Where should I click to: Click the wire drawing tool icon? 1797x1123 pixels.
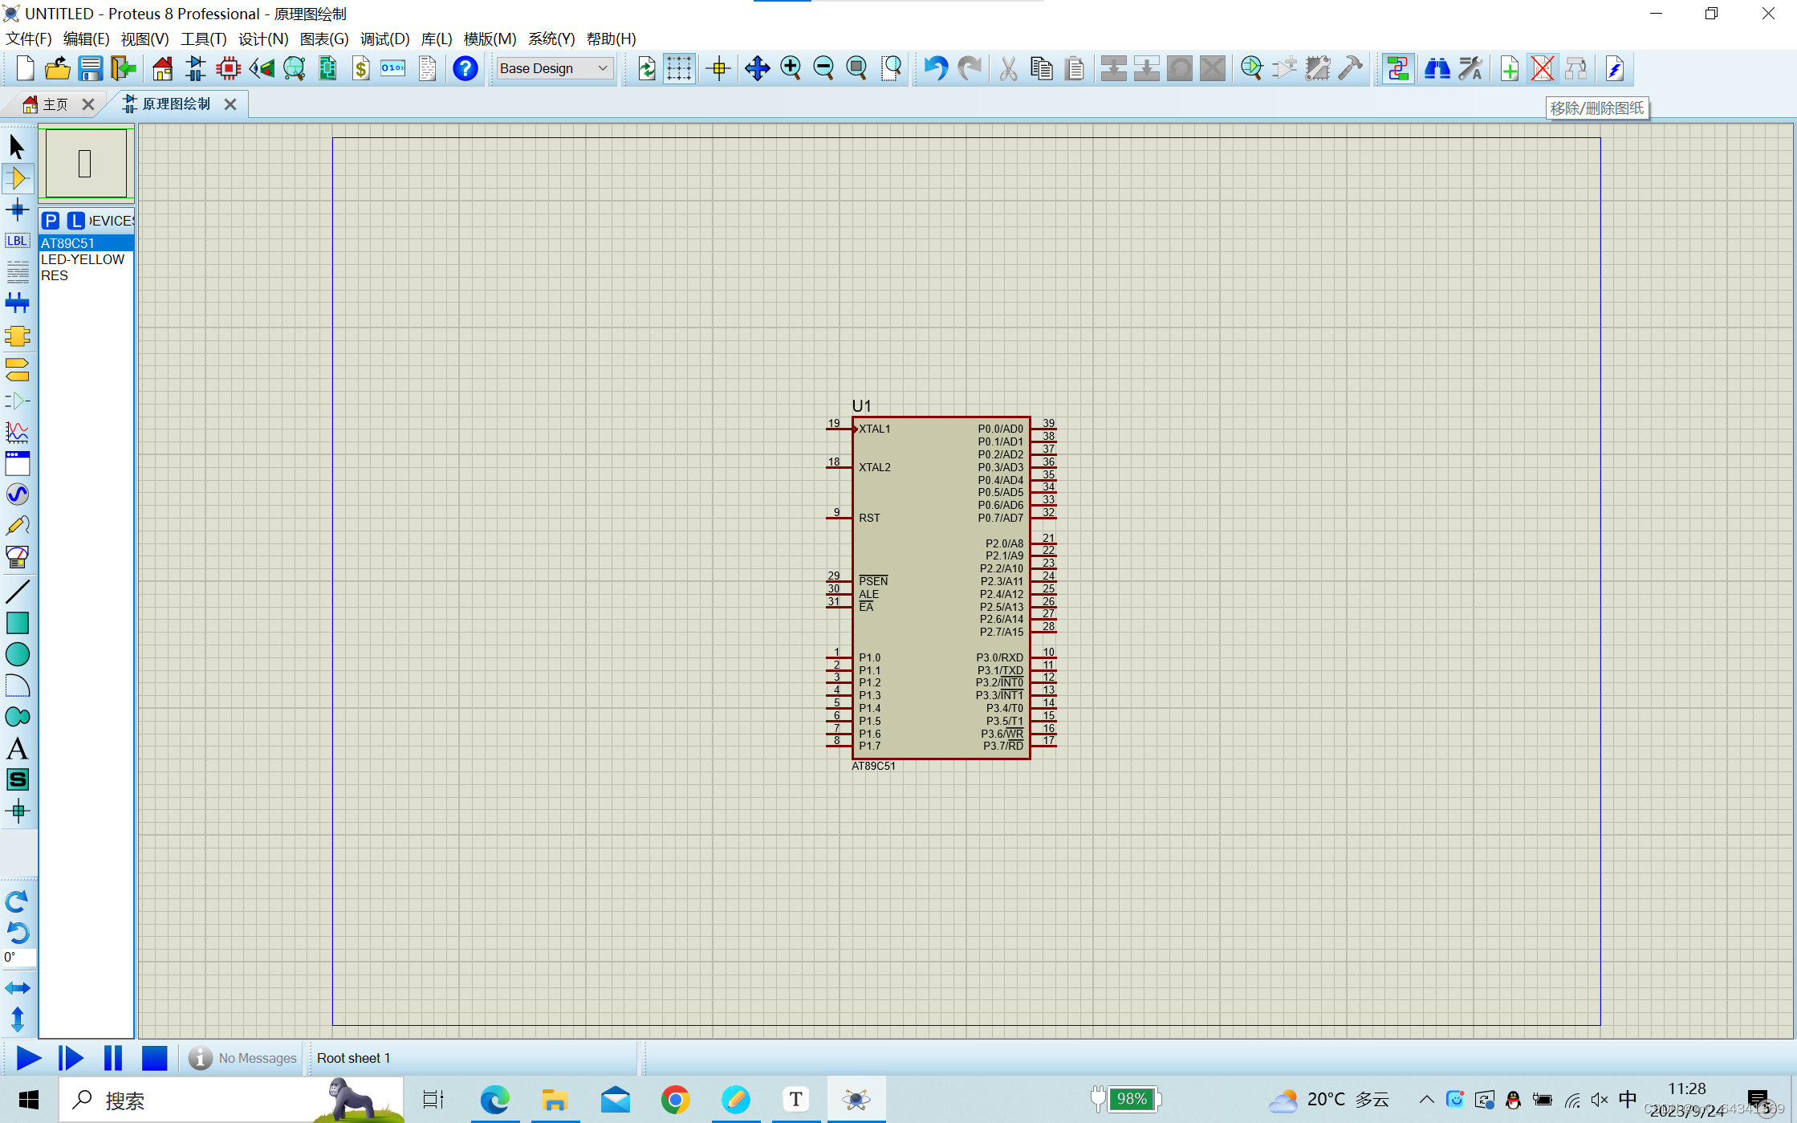click(18, 592)
